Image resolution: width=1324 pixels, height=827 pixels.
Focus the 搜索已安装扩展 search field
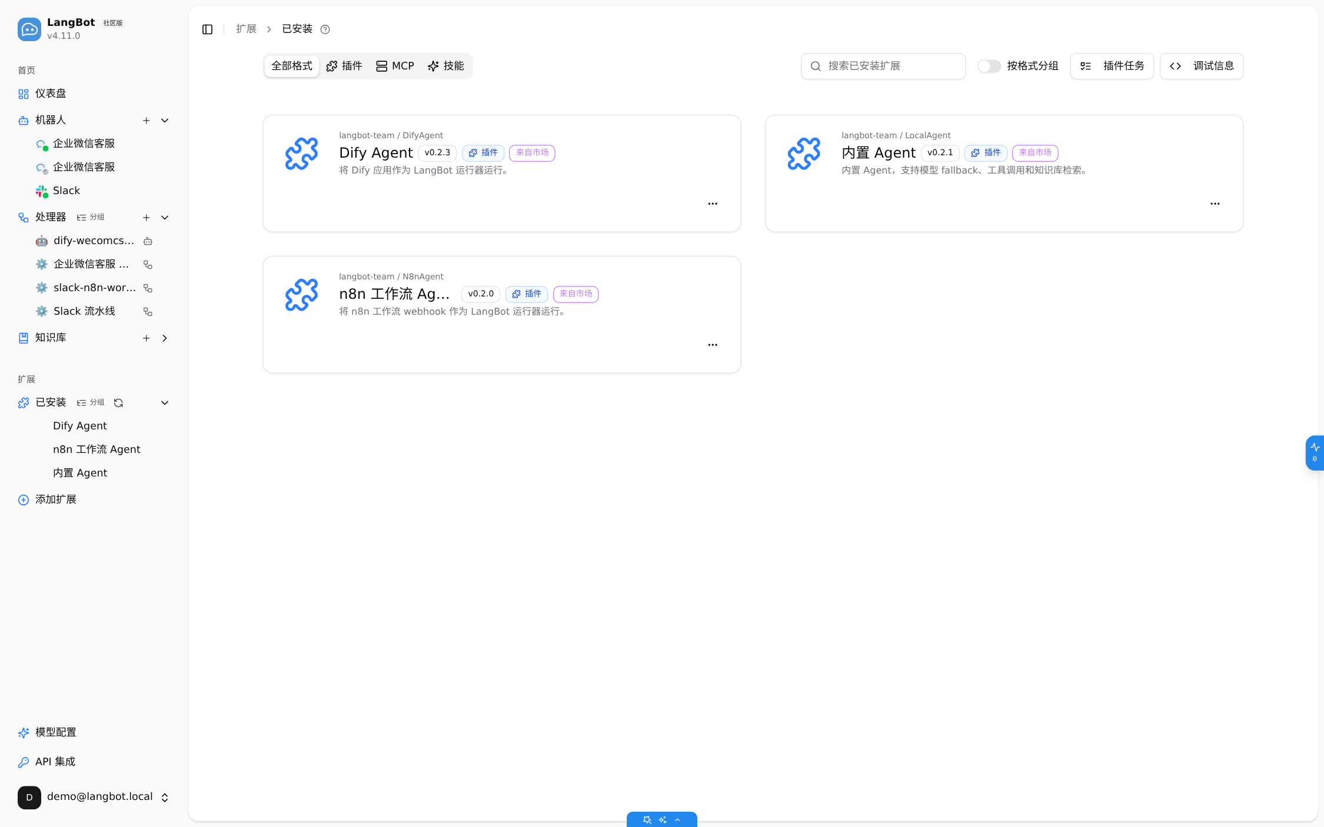(x=883, y=66)
